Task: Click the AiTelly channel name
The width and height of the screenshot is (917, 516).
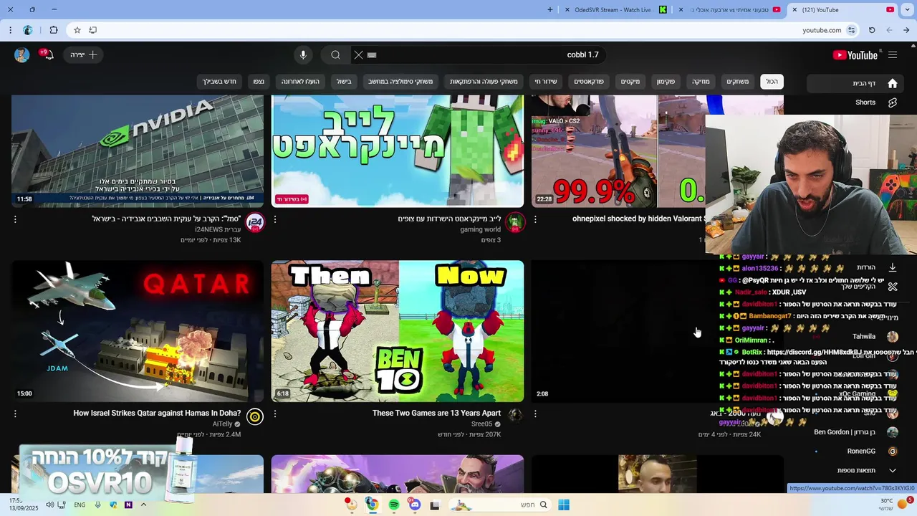Action: coord(222,424)
